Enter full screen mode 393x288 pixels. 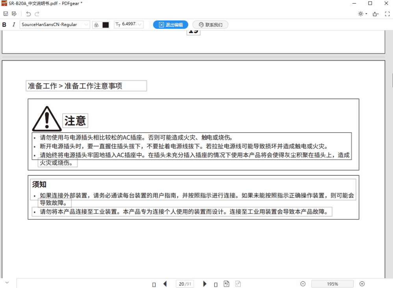[388, 14]
